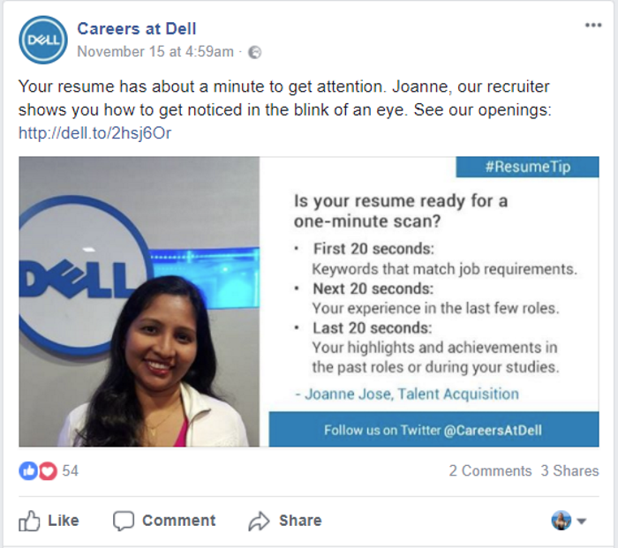Click the Share button label
618x548 pixels.
(x=300, y=521)
